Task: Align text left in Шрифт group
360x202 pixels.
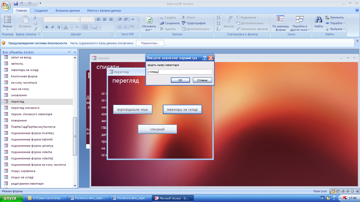Action: point(99,19)
